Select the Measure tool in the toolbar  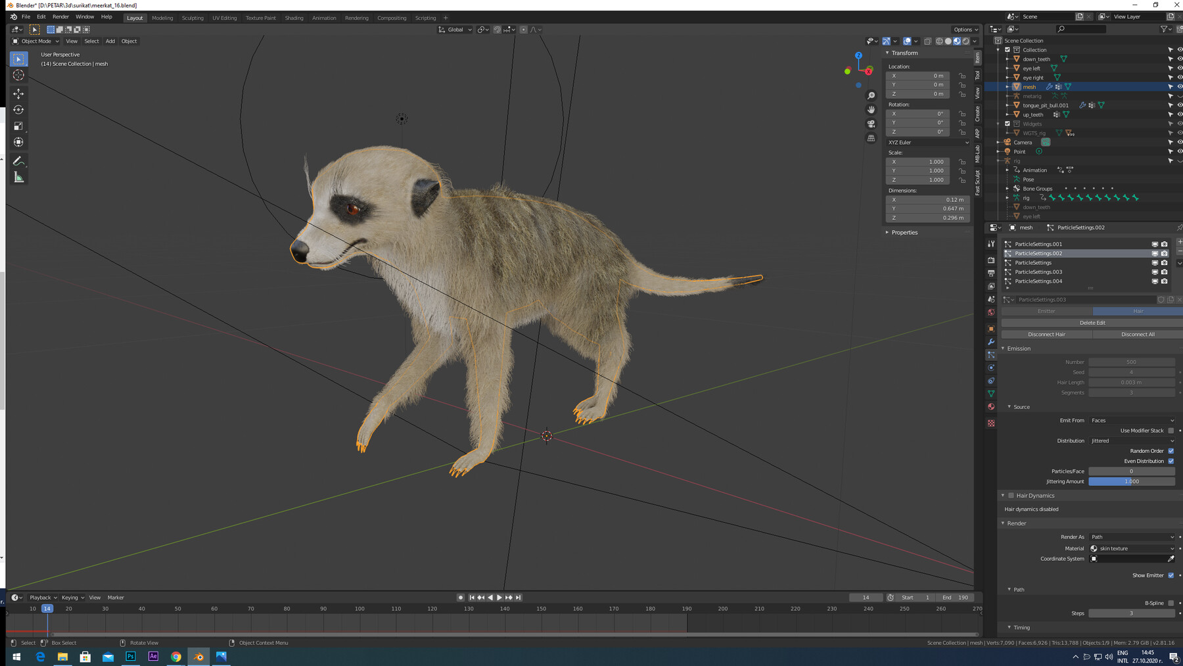coord(18,176)
